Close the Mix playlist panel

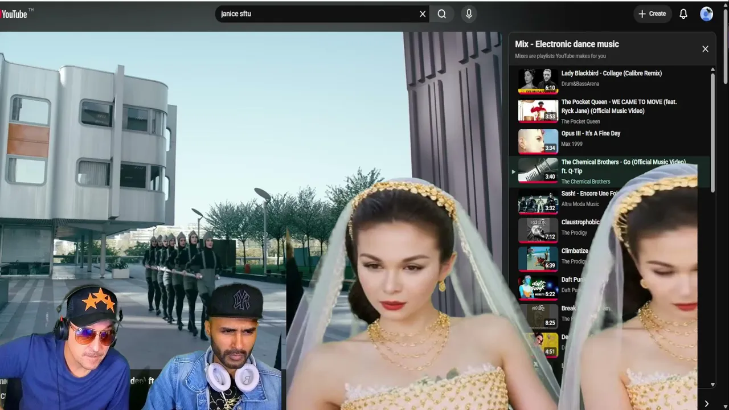(x=705, y=49)
